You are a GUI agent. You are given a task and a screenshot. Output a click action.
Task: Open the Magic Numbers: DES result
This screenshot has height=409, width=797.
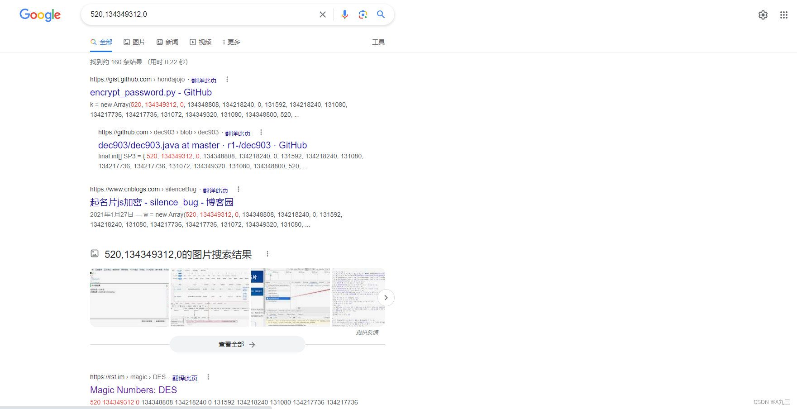pos(133,390)
